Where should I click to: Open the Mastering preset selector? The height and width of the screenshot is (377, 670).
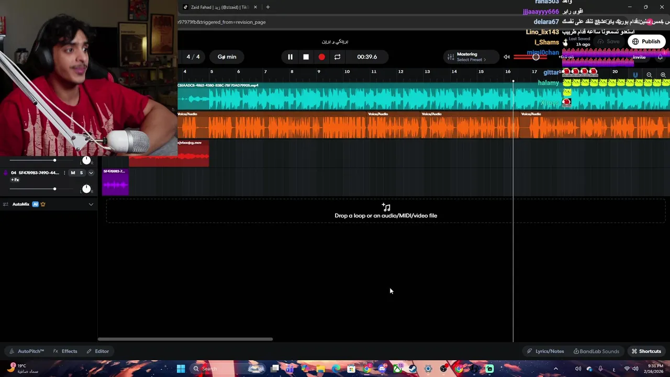[471, 57]
